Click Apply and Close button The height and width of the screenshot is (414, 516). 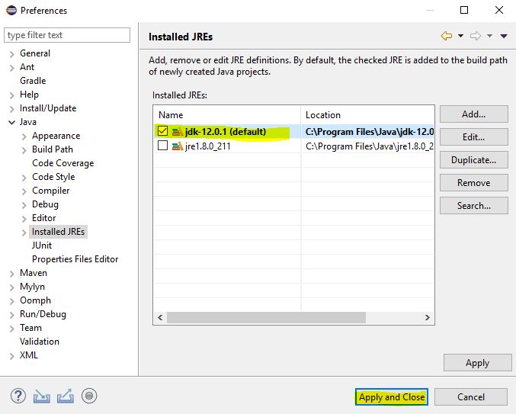[392, 397]
